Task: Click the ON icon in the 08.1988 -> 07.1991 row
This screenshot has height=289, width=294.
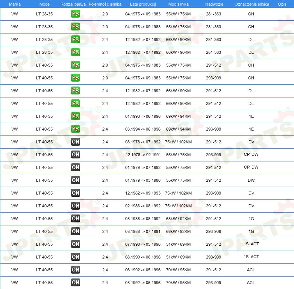Action: pos(76,231)
